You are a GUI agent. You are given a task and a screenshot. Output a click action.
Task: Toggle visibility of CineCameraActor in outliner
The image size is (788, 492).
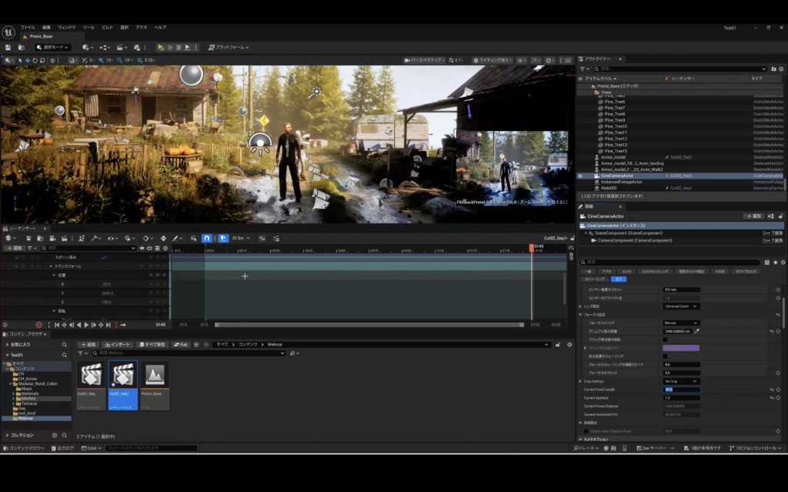click(580, 176)
